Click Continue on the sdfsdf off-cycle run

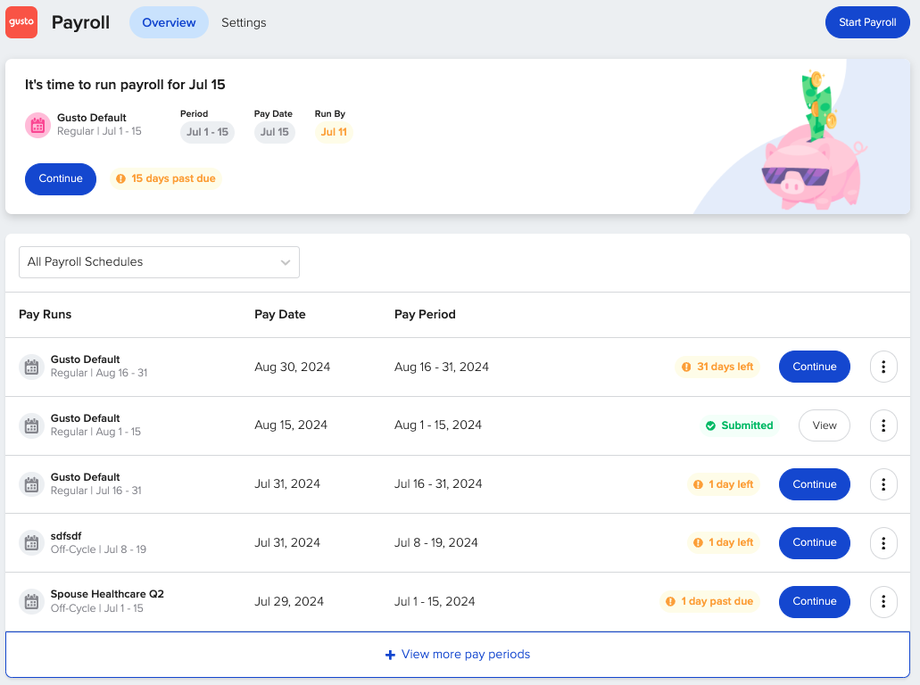coord(814,542)
